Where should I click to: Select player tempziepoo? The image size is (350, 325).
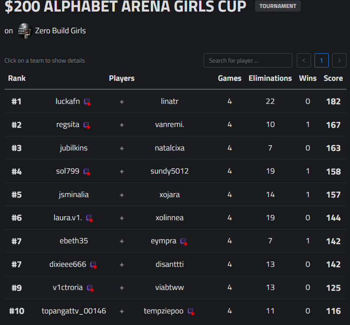click(x=164, y=311)
